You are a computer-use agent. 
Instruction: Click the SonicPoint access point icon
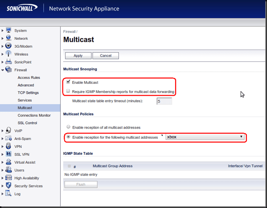coord(8,62)
